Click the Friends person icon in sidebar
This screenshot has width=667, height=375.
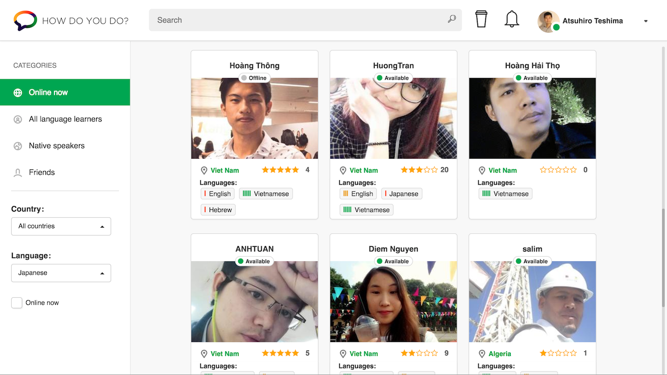18,173
